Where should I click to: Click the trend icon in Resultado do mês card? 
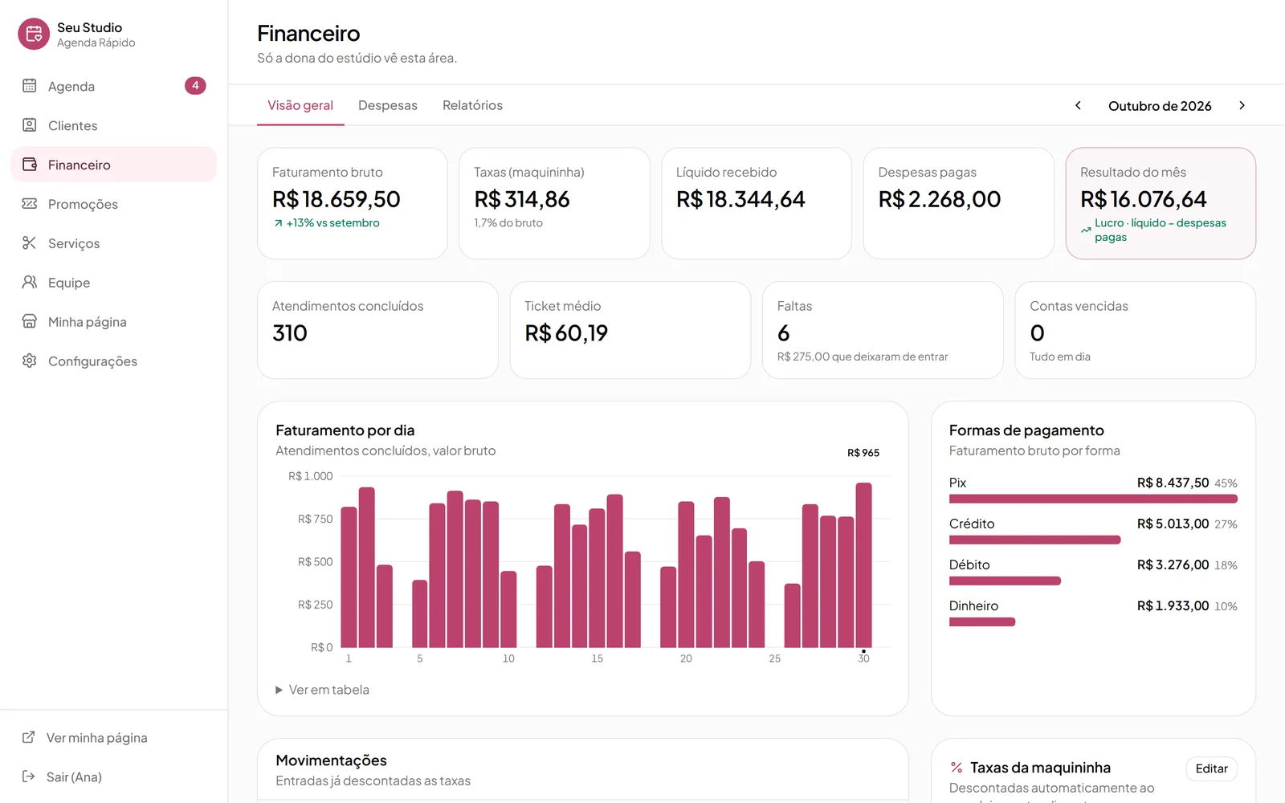[1086, 230]
